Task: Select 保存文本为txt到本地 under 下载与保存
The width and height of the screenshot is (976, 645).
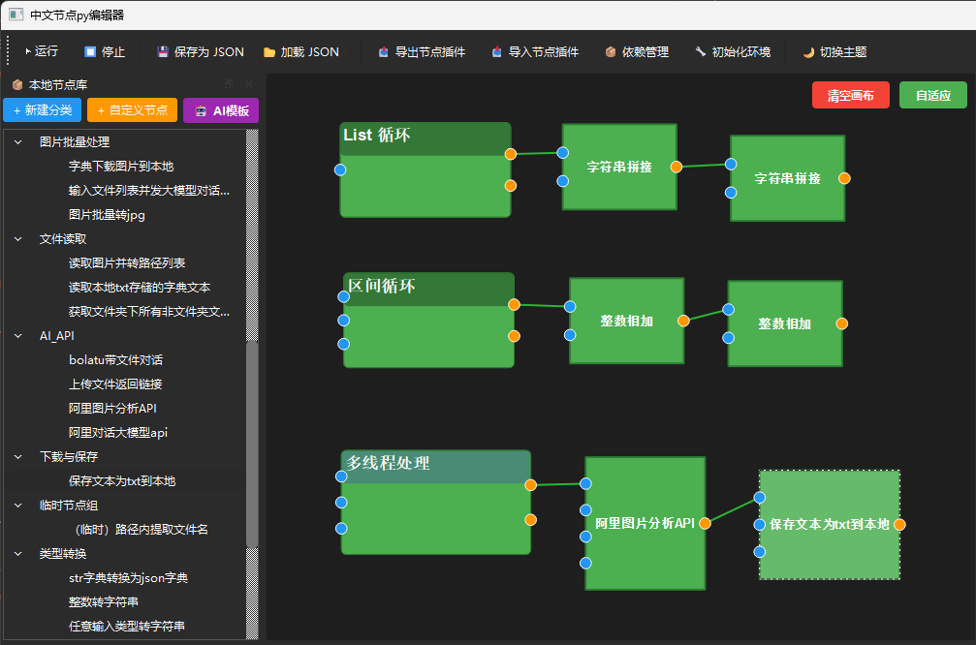Action: tap(121, 480)
